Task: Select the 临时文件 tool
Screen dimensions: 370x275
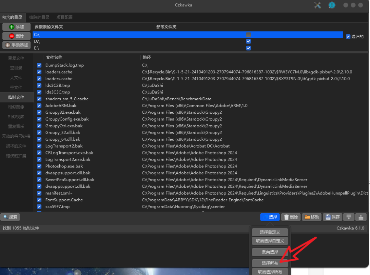Action: click(x=16, y=97)
